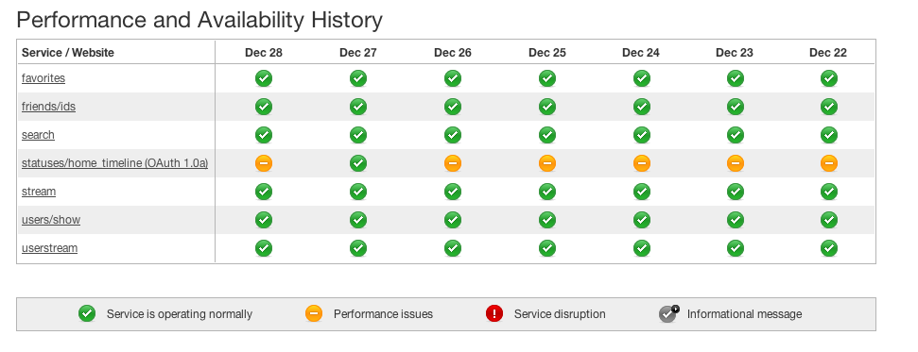Click legend green check operating normally icon
The height and width of the screenshot is (352, 918).
87,314
